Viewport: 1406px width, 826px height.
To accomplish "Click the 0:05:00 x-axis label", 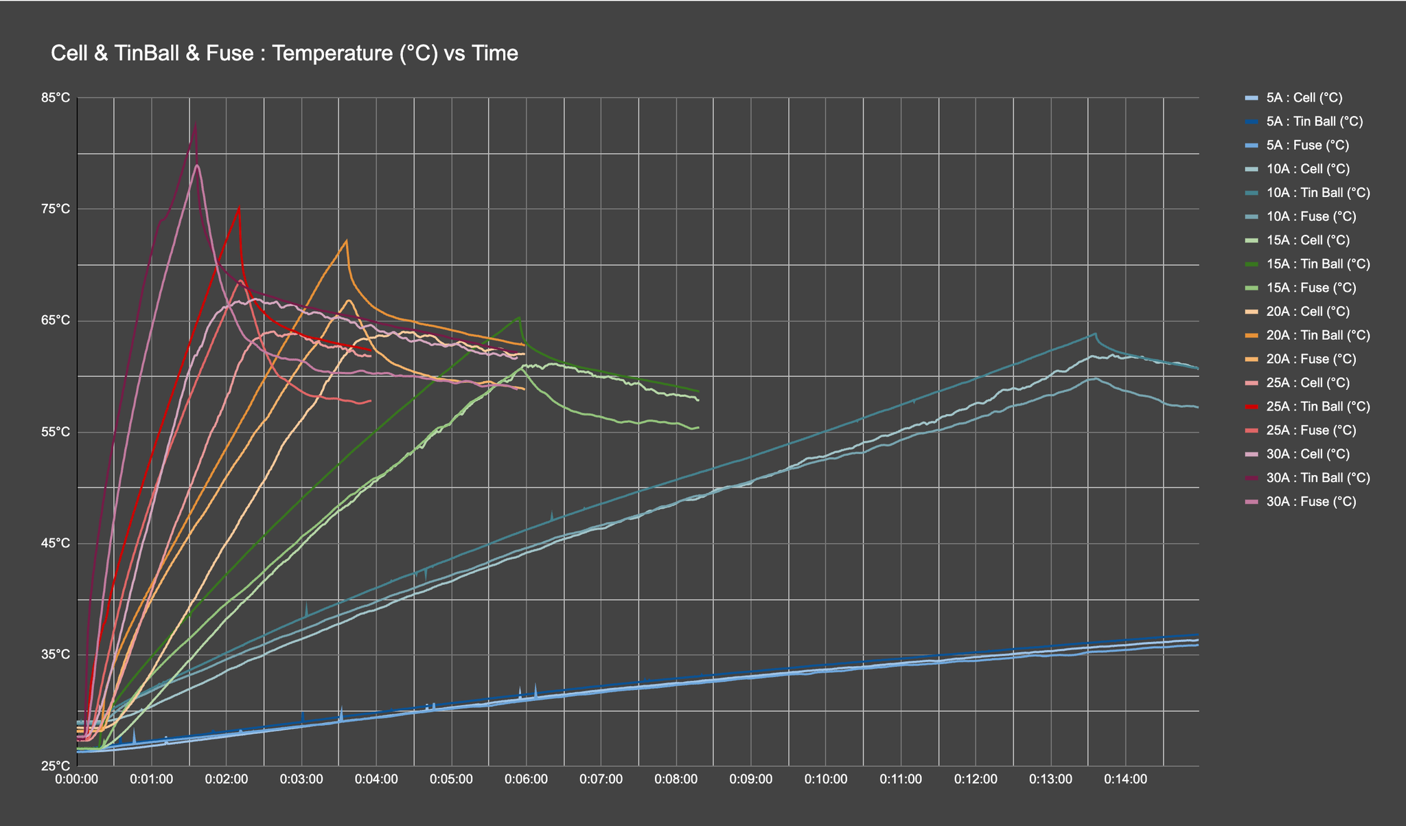I will click(451, 780).
